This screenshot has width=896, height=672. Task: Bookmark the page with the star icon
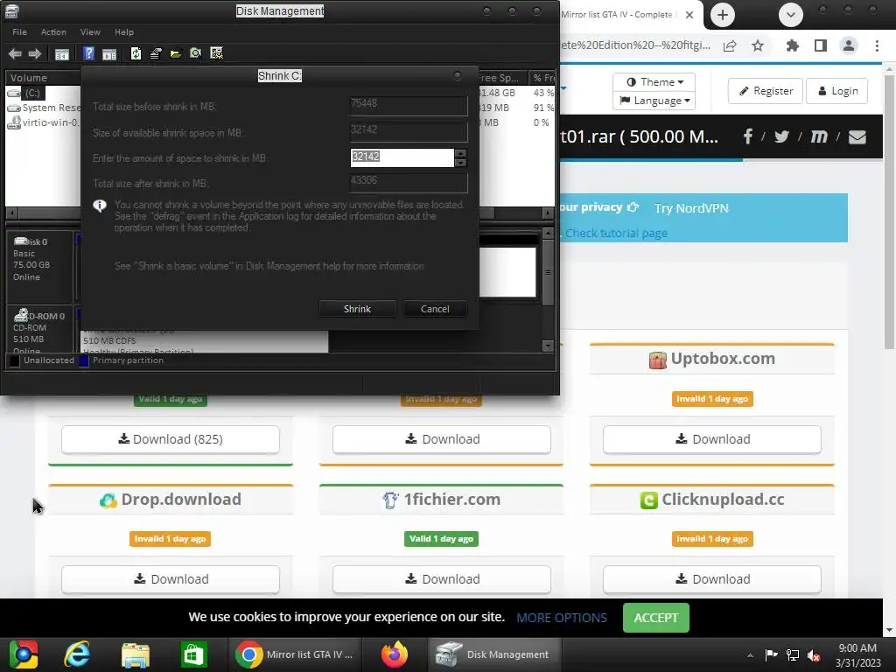[x=758, y=45]
